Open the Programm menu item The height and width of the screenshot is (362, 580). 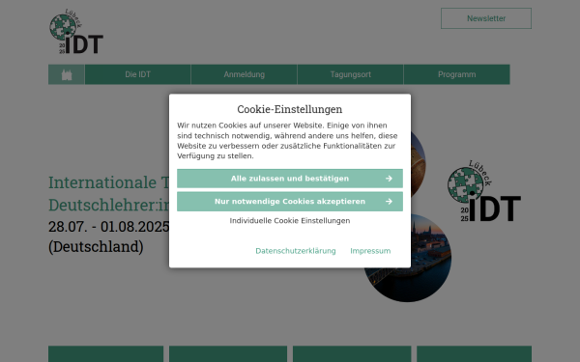pyautogui.click(x=457, y=74)
